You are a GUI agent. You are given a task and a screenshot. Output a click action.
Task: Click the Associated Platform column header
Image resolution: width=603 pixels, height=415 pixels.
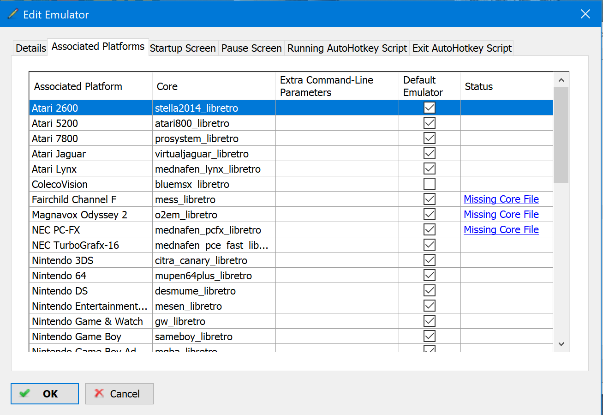pyautogui.click(x=91, y=86)
